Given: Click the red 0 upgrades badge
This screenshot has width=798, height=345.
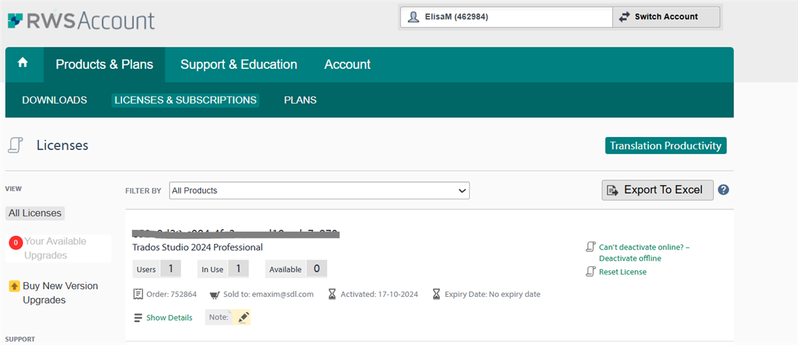Looking at the screenshot, I should click(15, 243).
